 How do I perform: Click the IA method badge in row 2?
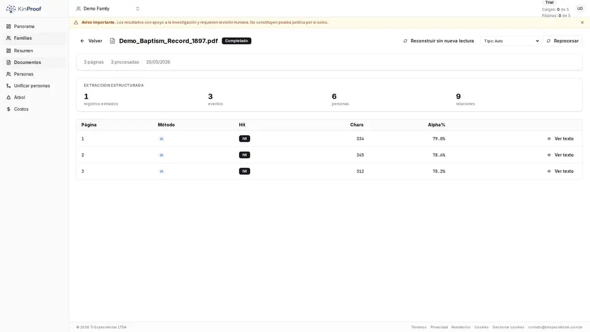click(161, 155)
